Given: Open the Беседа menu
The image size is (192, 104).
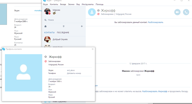Looking at the screenshot, I should point(63,4).
